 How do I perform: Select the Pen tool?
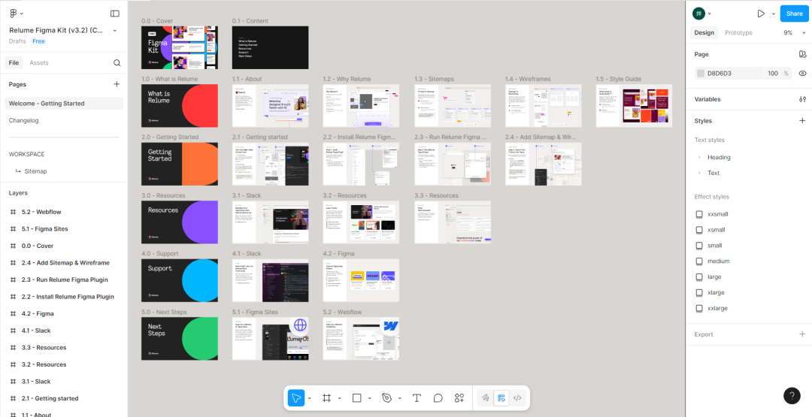pos(386,398)
